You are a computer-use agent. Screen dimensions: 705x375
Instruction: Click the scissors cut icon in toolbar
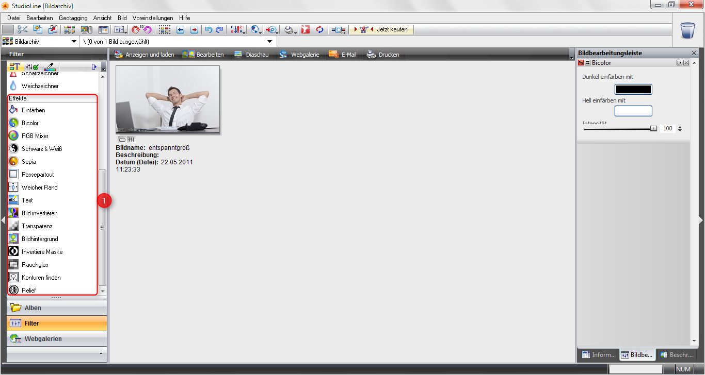click(22, 30)
